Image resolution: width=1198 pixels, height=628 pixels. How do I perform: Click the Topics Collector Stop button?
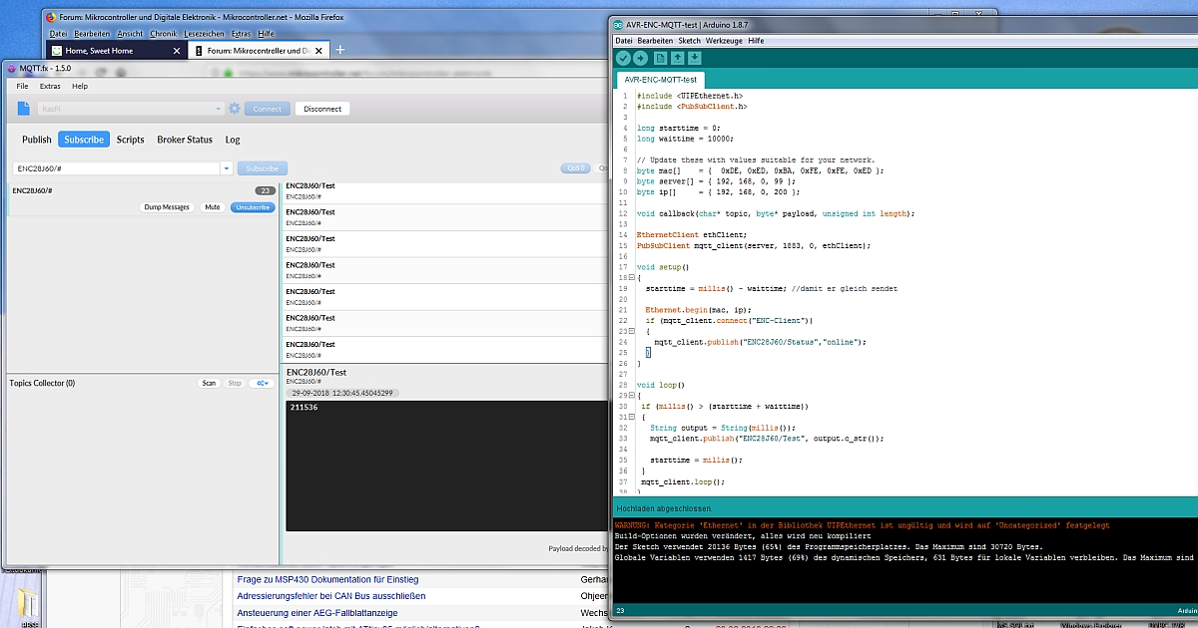click(x=235, y=383)
